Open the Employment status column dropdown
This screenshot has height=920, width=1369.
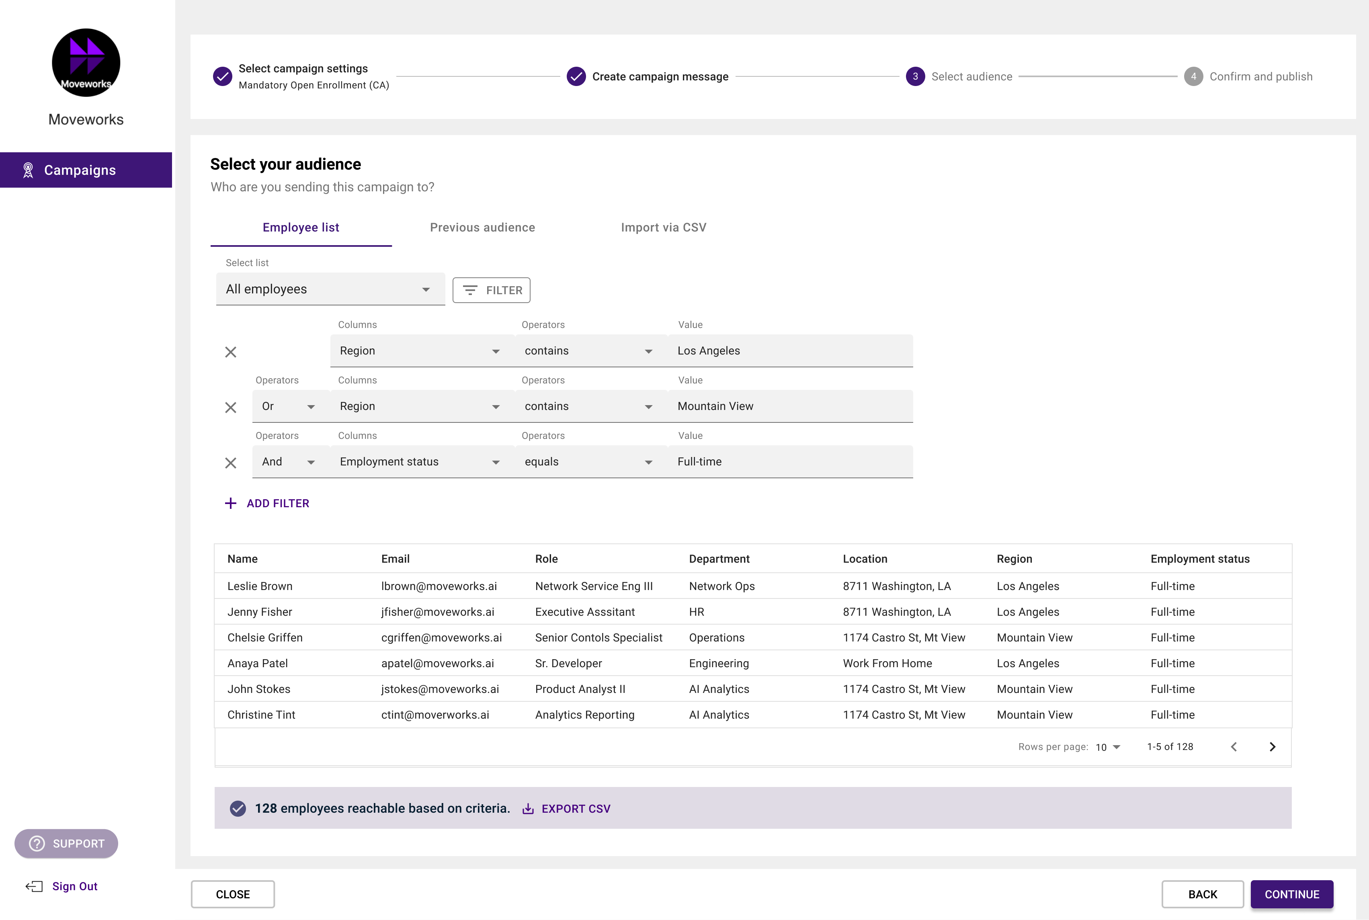tap(420, 462)
